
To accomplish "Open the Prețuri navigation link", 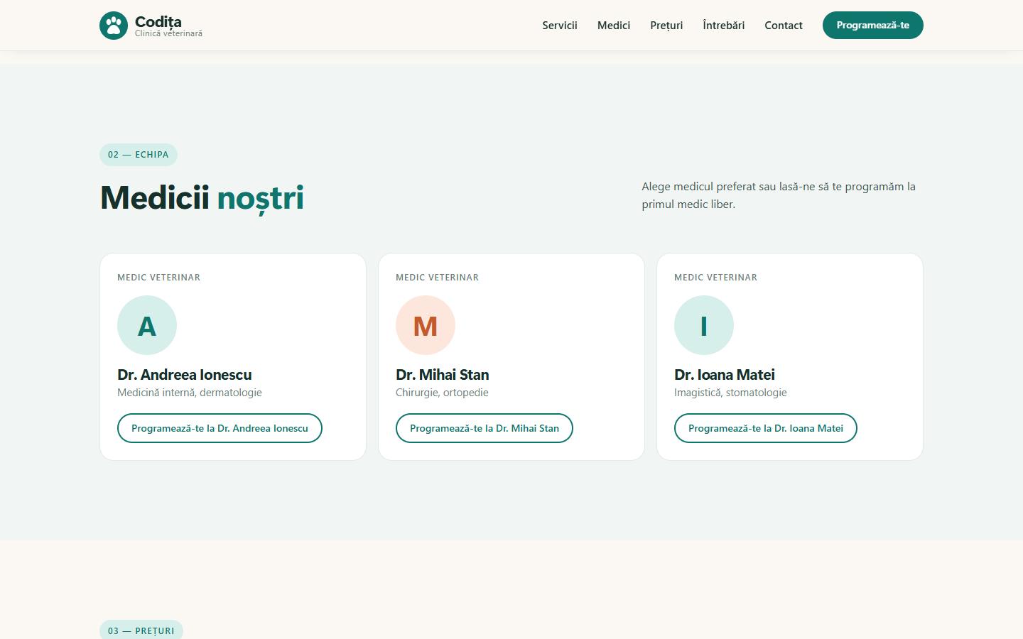I will (666, 26).
